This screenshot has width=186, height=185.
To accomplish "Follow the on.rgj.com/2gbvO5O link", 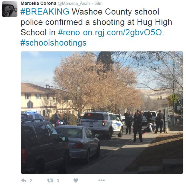I will pyautogui.click(x=122, y=32).
